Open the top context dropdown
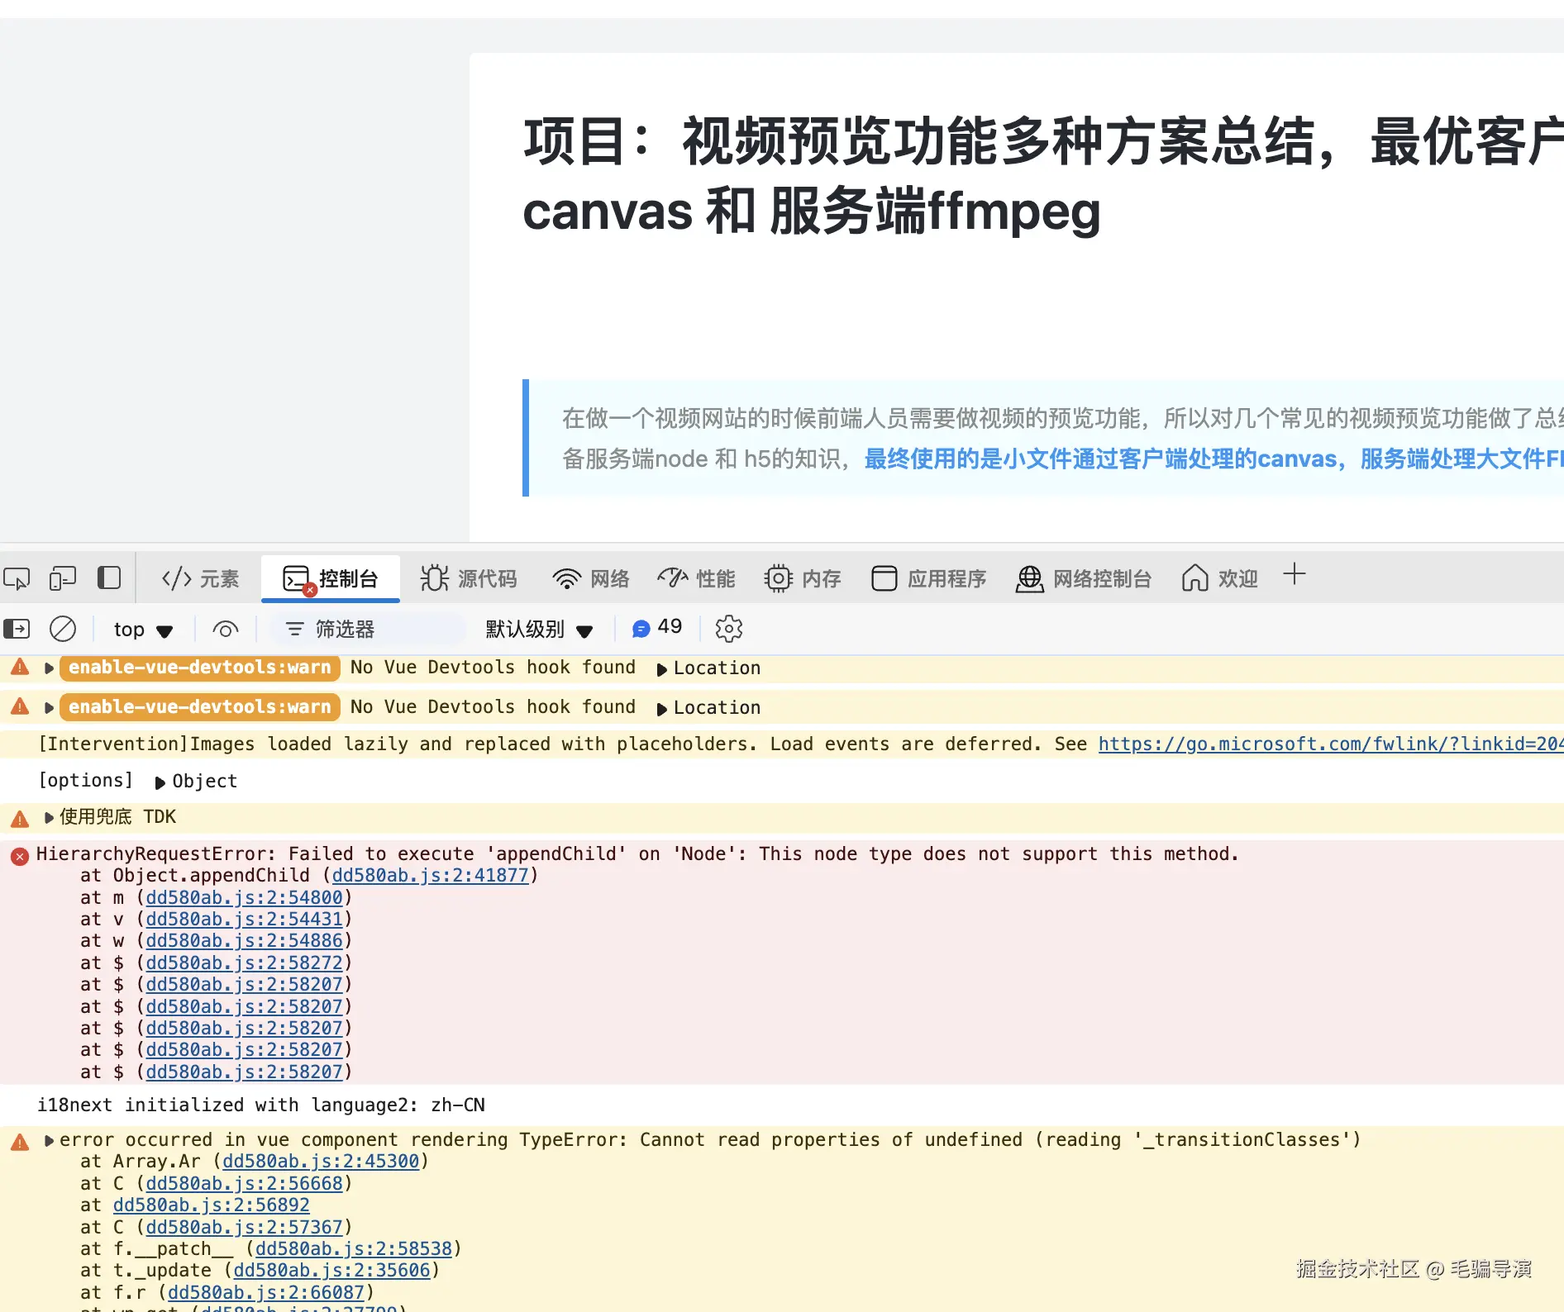The height and width of the screenshot is (1312, 1564). click(143, 630)
